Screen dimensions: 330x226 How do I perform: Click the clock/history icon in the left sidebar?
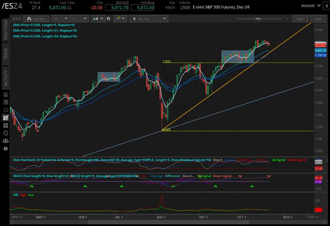[5, 133]
